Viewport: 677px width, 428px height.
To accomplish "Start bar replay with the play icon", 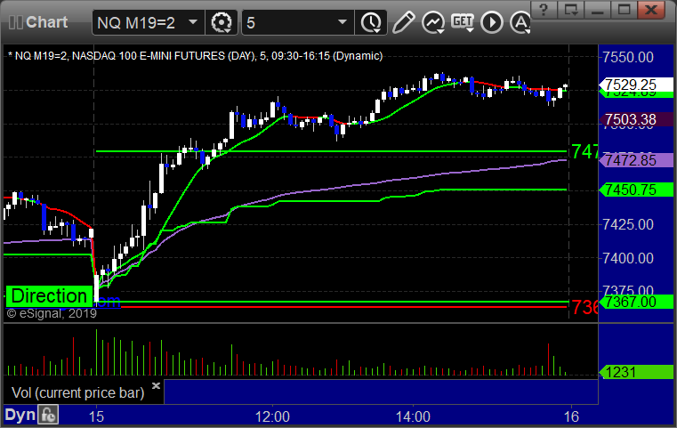I will tap(492, 22).
